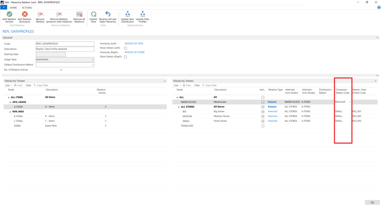Viewport: 381px width, 206px height.
Task: Collapse the ALL STORES tree node
Action: [179, 107]
